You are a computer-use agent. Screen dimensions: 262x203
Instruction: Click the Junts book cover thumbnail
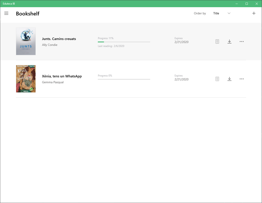pyautogui.click(x=26, y=41)
